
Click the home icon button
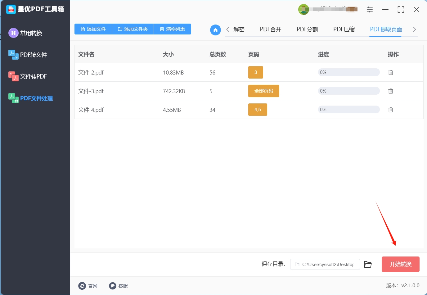click(215, 30)
